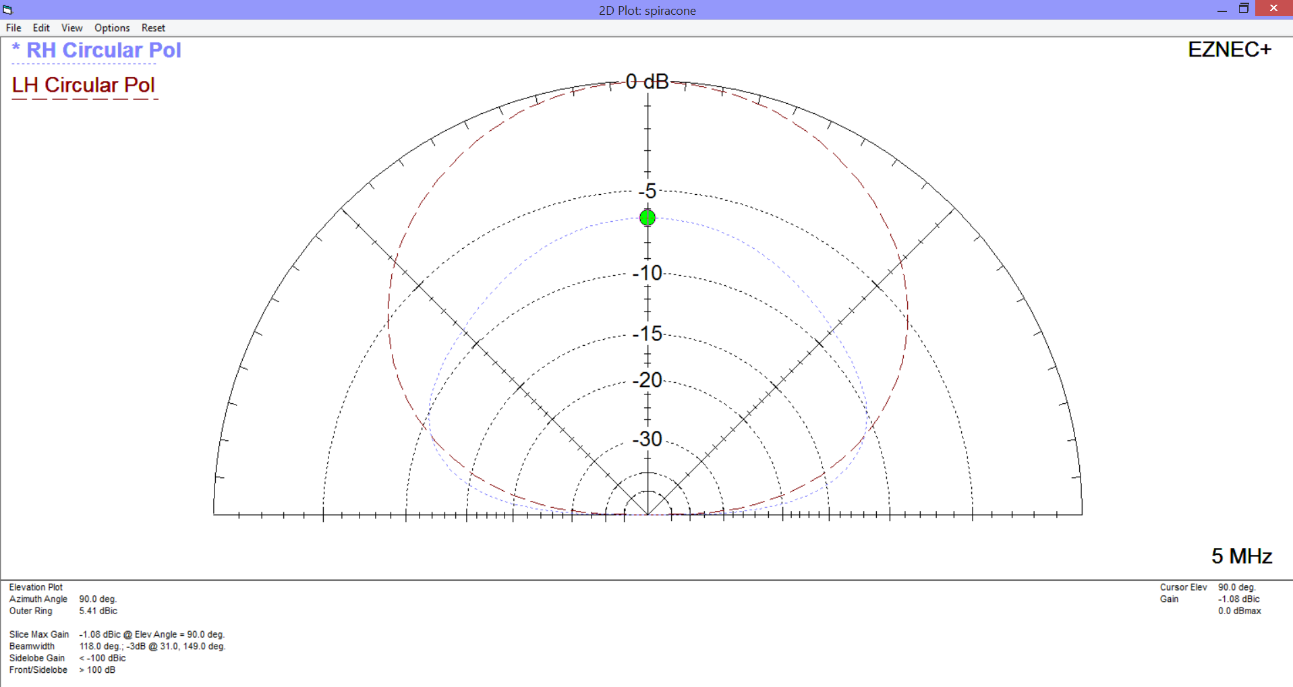The width and height of the screenshot is (1293, 687).
Task: Click the Slice Max Gain readout
Action: [x=152, y=634]
